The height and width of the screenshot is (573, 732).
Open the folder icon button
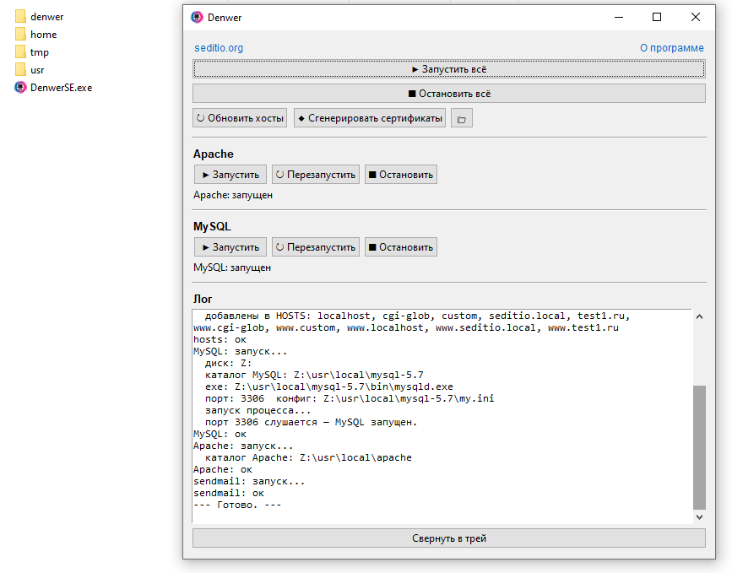pyautogui.click(x=461, y=118)
